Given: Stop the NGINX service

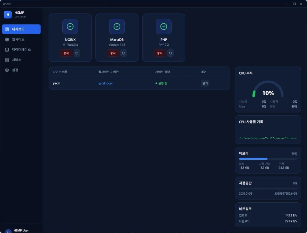Looking at the screenshot, I should (66, 53).
